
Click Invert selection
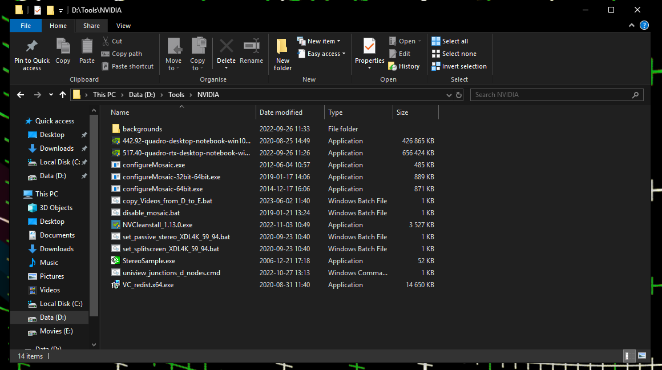(x=459, y=66)
